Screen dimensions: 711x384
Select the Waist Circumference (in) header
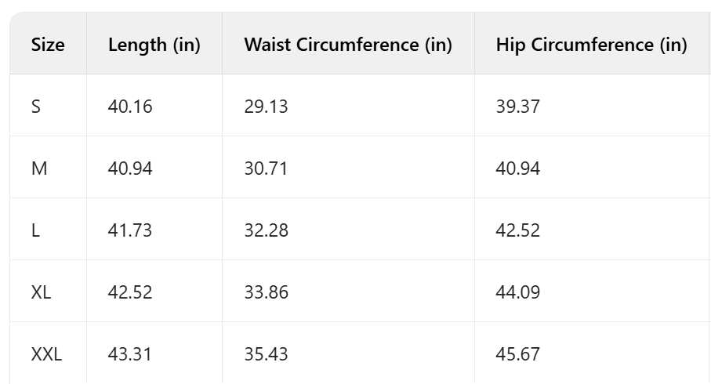[x=348, y=45]
